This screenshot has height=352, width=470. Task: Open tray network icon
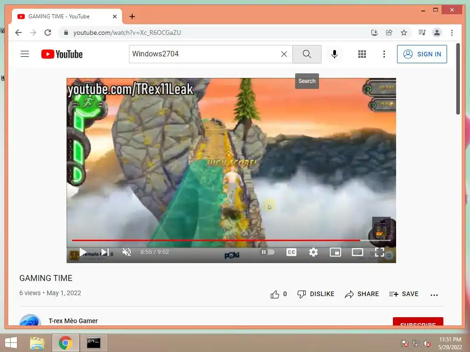(x=416, y=343)
